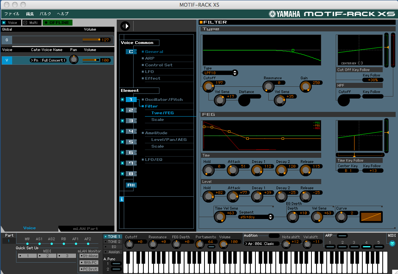The height and width of the screenshot is (274, 398).
Task: Open the Control Set page
Action: point(159,65)
